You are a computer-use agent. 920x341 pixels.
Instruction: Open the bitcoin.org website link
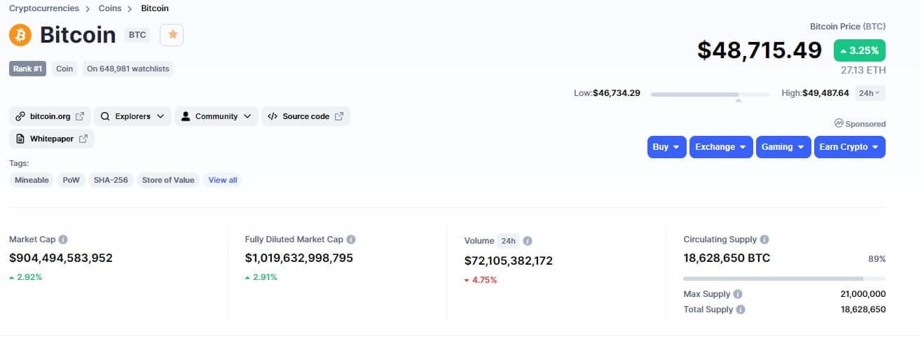50,116
